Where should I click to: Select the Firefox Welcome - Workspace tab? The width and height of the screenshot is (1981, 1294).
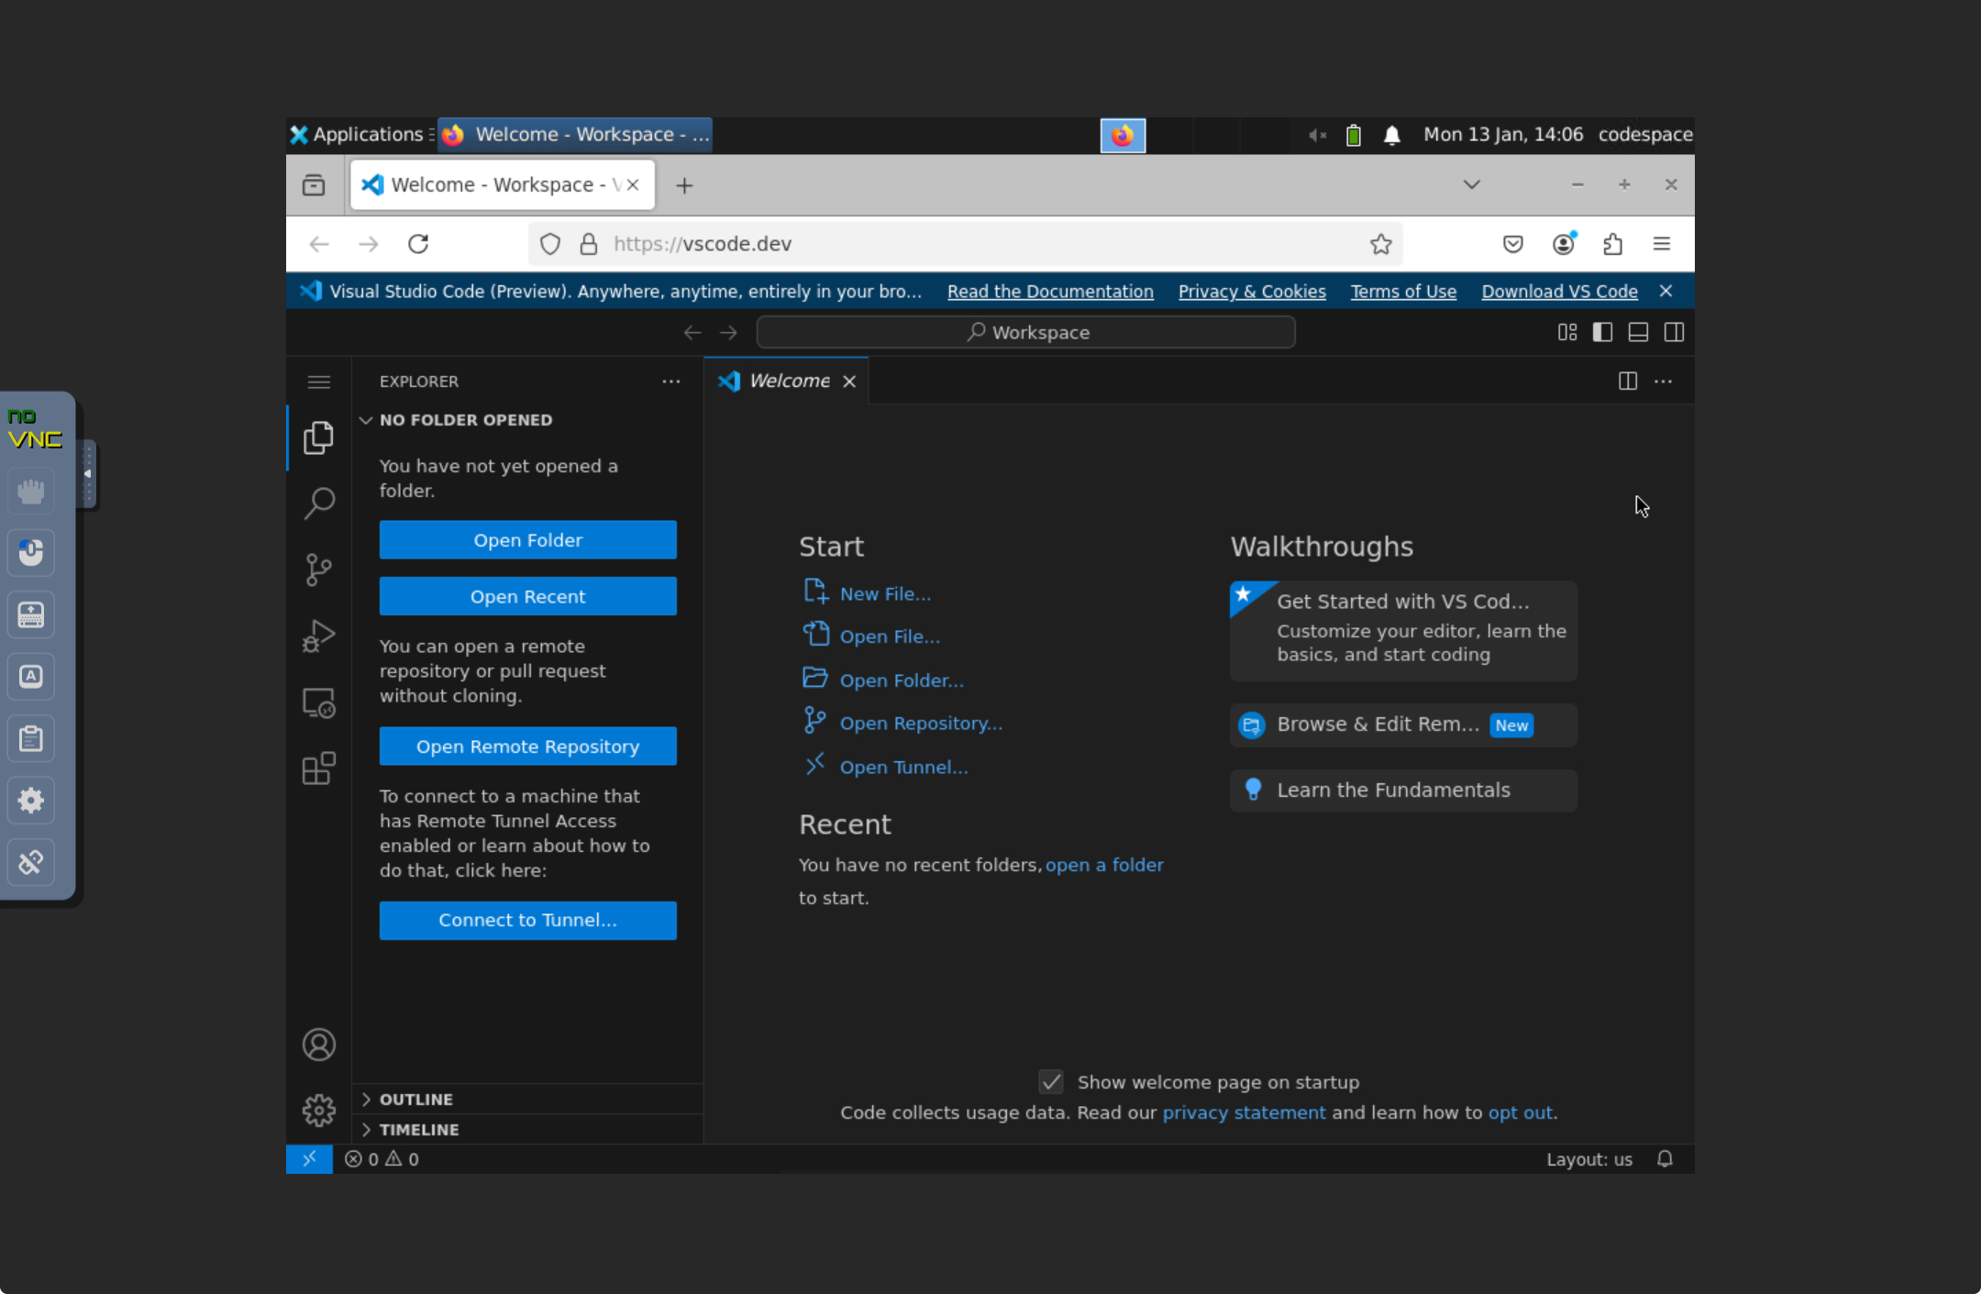[x=503, y=184]
